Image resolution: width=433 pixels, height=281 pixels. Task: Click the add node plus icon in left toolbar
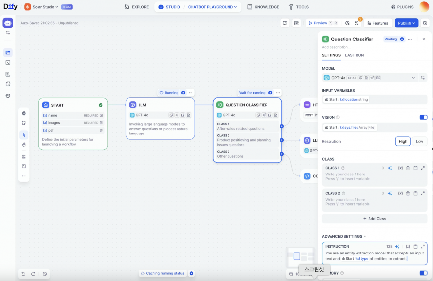click(x=24, y=113)
